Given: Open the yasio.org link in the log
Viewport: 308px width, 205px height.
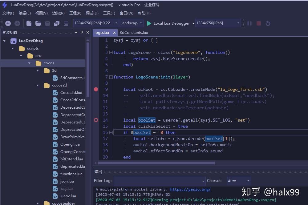Looking at the screenshot, I should pyautogui.click(x=190, y=189).
